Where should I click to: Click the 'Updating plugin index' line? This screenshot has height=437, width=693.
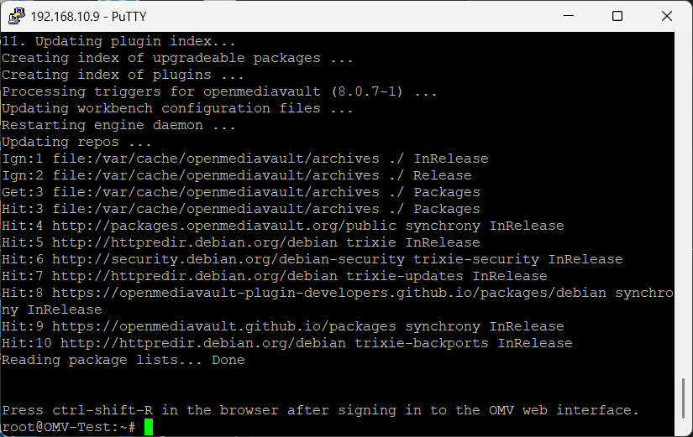pyautogui.click(x=118, y=41)
